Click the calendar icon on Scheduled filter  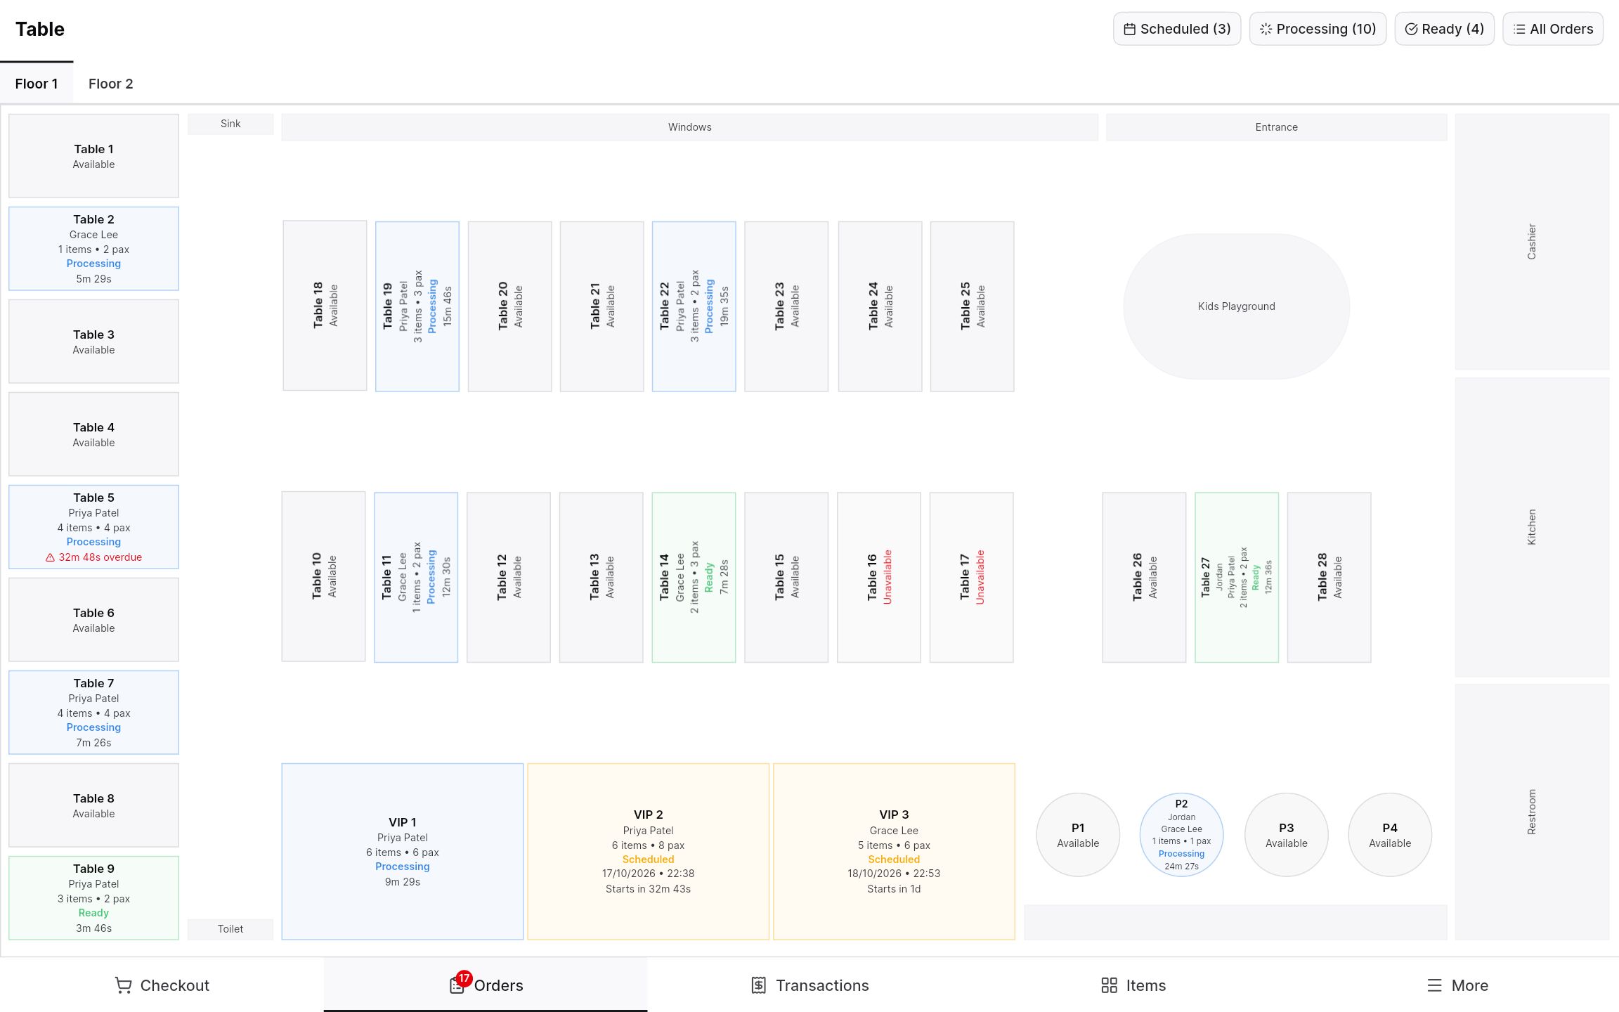point(1130,30)
